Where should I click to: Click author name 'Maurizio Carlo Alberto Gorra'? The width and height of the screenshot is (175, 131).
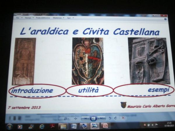pyautogui.click(x=151, y=106)
